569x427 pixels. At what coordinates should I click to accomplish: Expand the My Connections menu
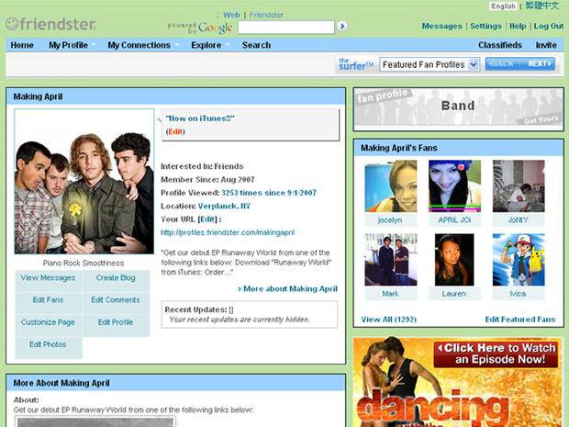pos(142,45)
